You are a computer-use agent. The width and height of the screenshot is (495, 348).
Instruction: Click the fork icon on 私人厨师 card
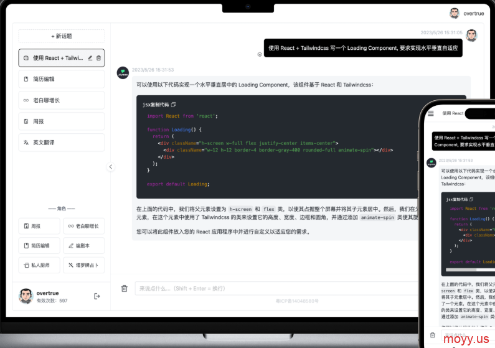[27, 265]
